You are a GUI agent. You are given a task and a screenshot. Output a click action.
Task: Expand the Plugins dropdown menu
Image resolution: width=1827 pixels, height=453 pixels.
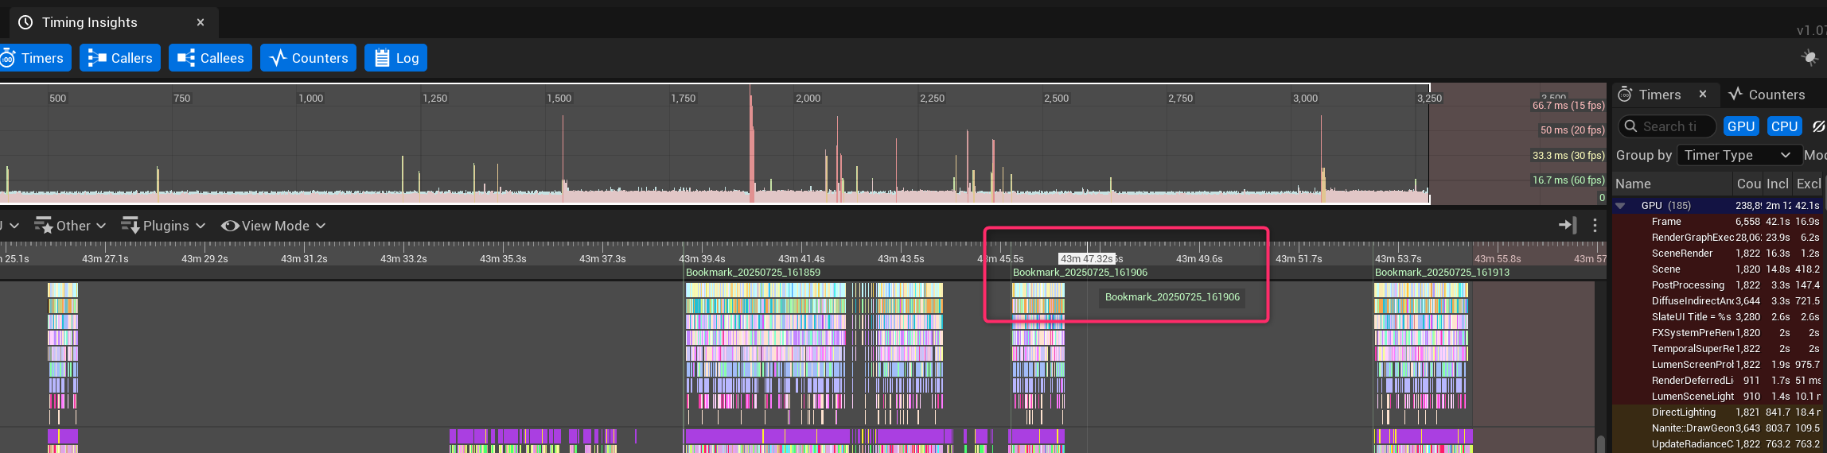click(163, 226)
